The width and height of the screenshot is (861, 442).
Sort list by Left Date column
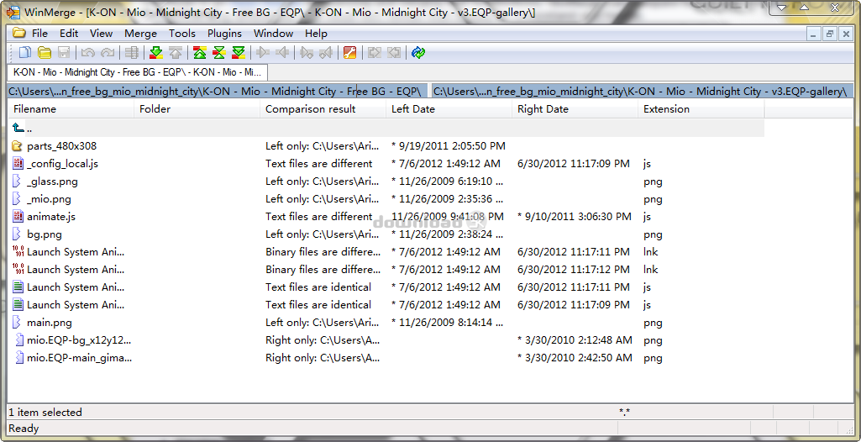point(412,109)
